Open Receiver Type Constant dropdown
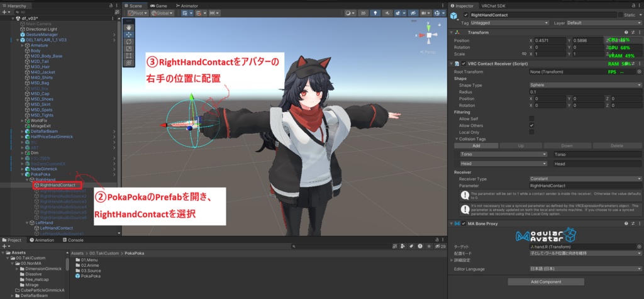Viewport: 644px width, 299px height. coord(586,179)
